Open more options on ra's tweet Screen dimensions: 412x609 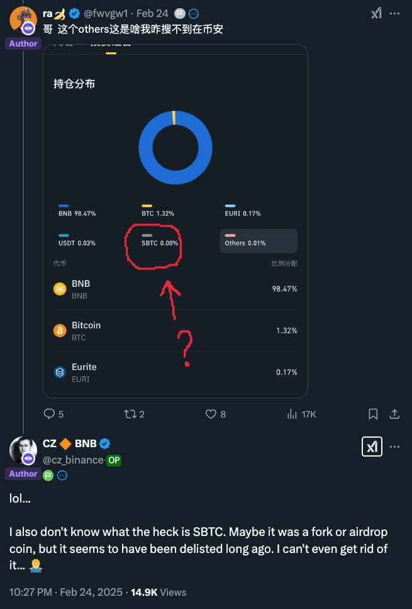tap(394, 13)
